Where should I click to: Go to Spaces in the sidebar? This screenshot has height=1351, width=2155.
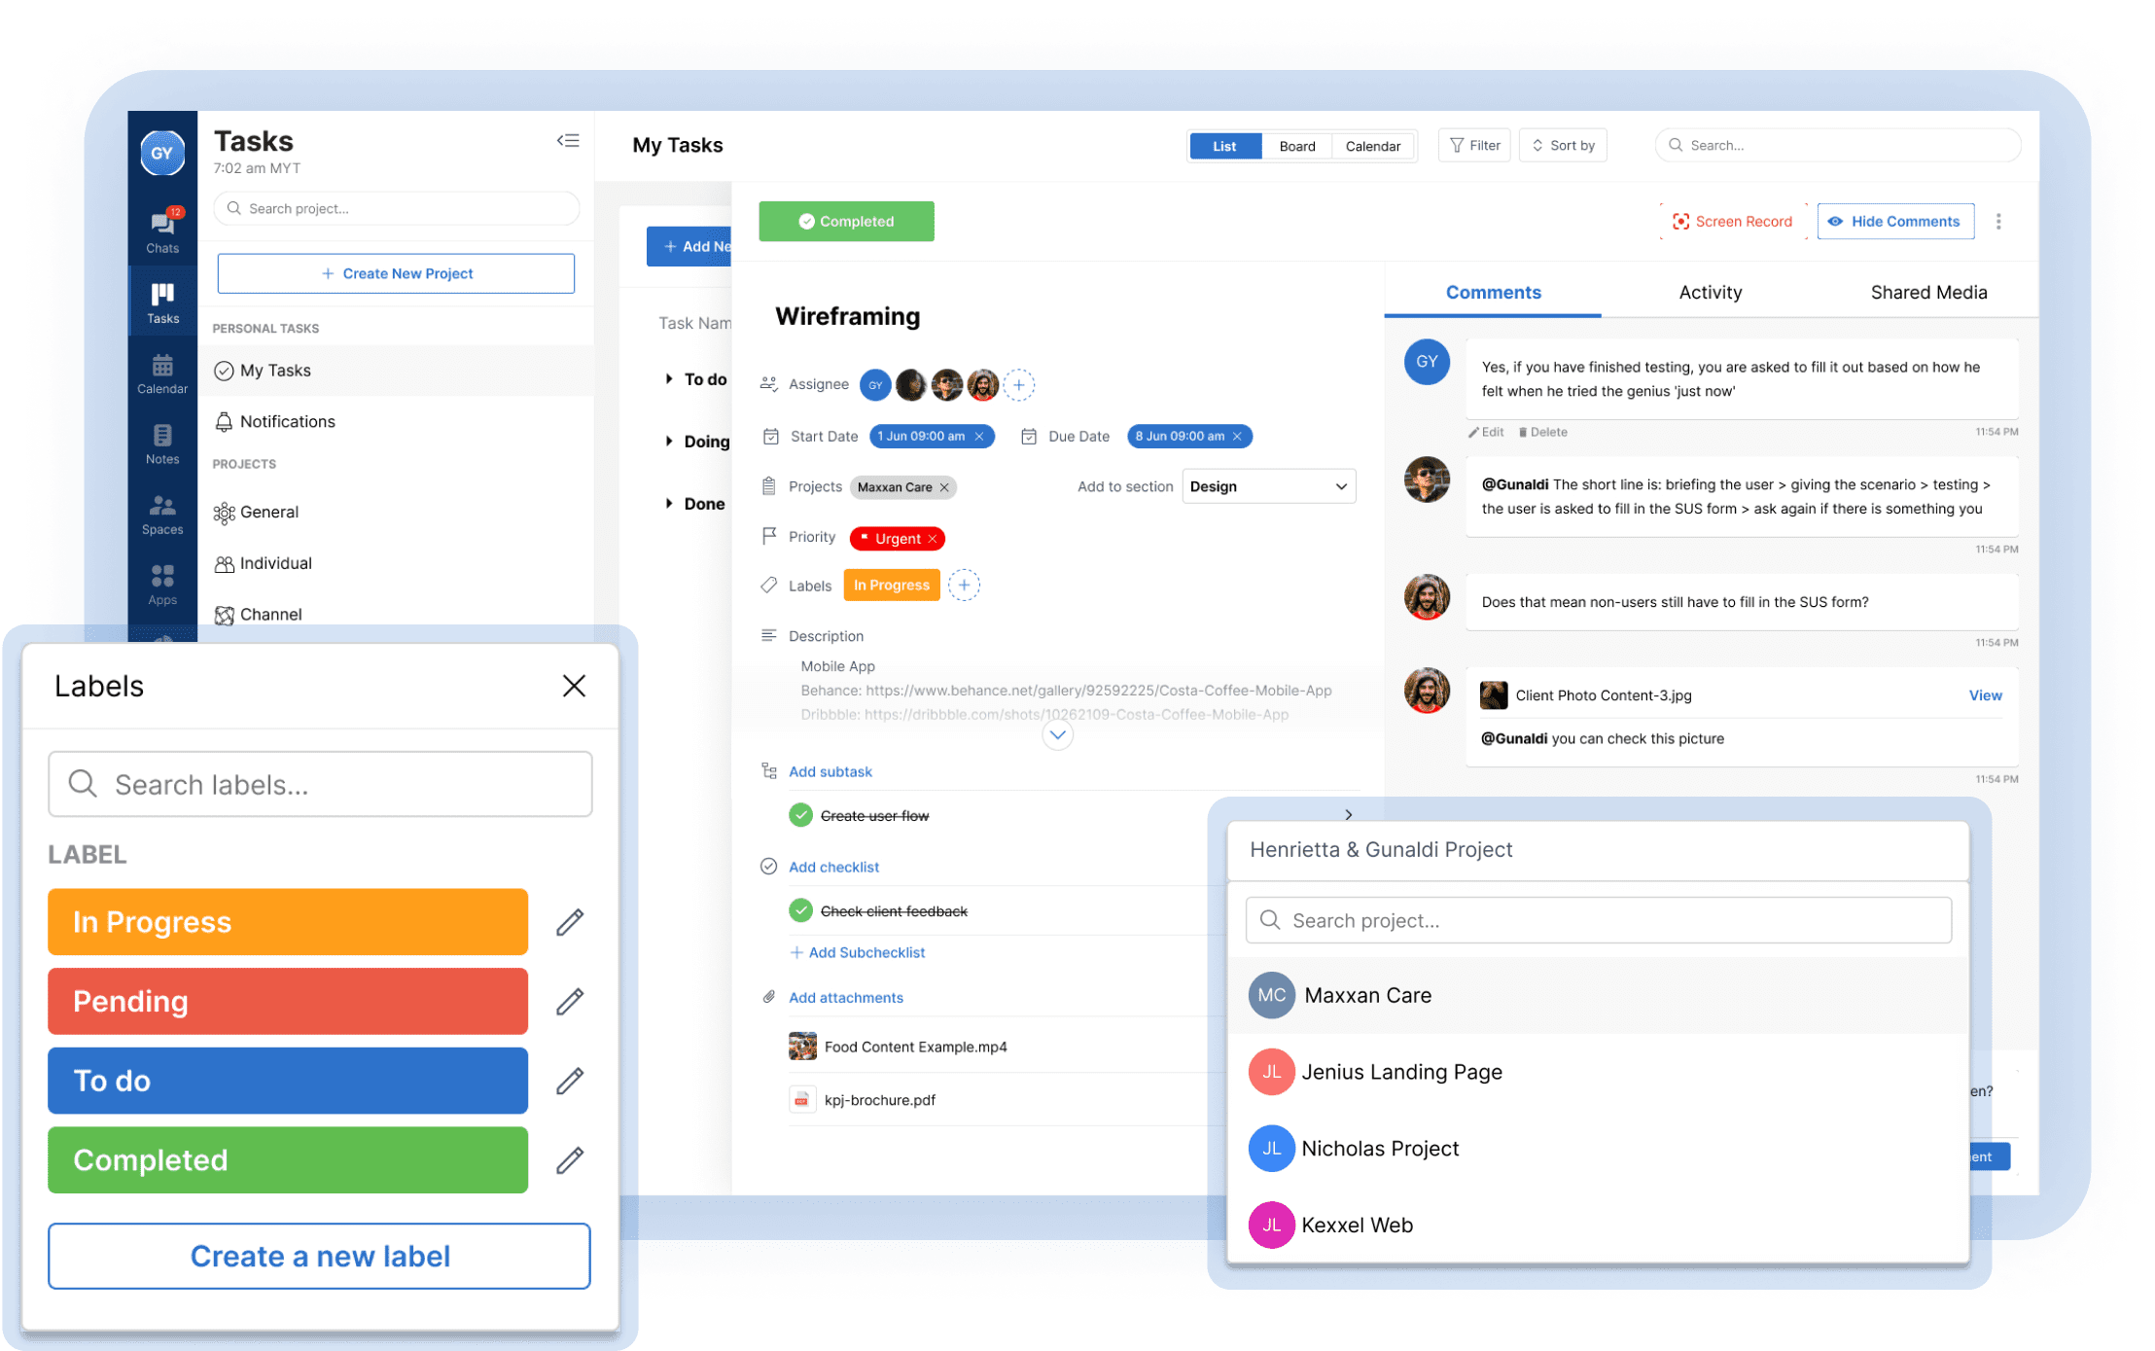click(162, 514)
